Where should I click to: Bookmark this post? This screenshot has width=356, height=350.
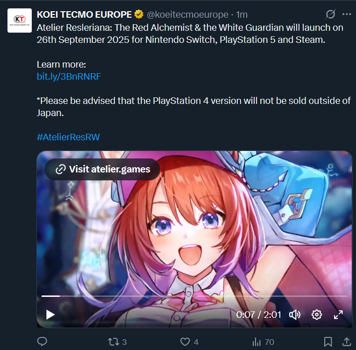tap(328, 342)
